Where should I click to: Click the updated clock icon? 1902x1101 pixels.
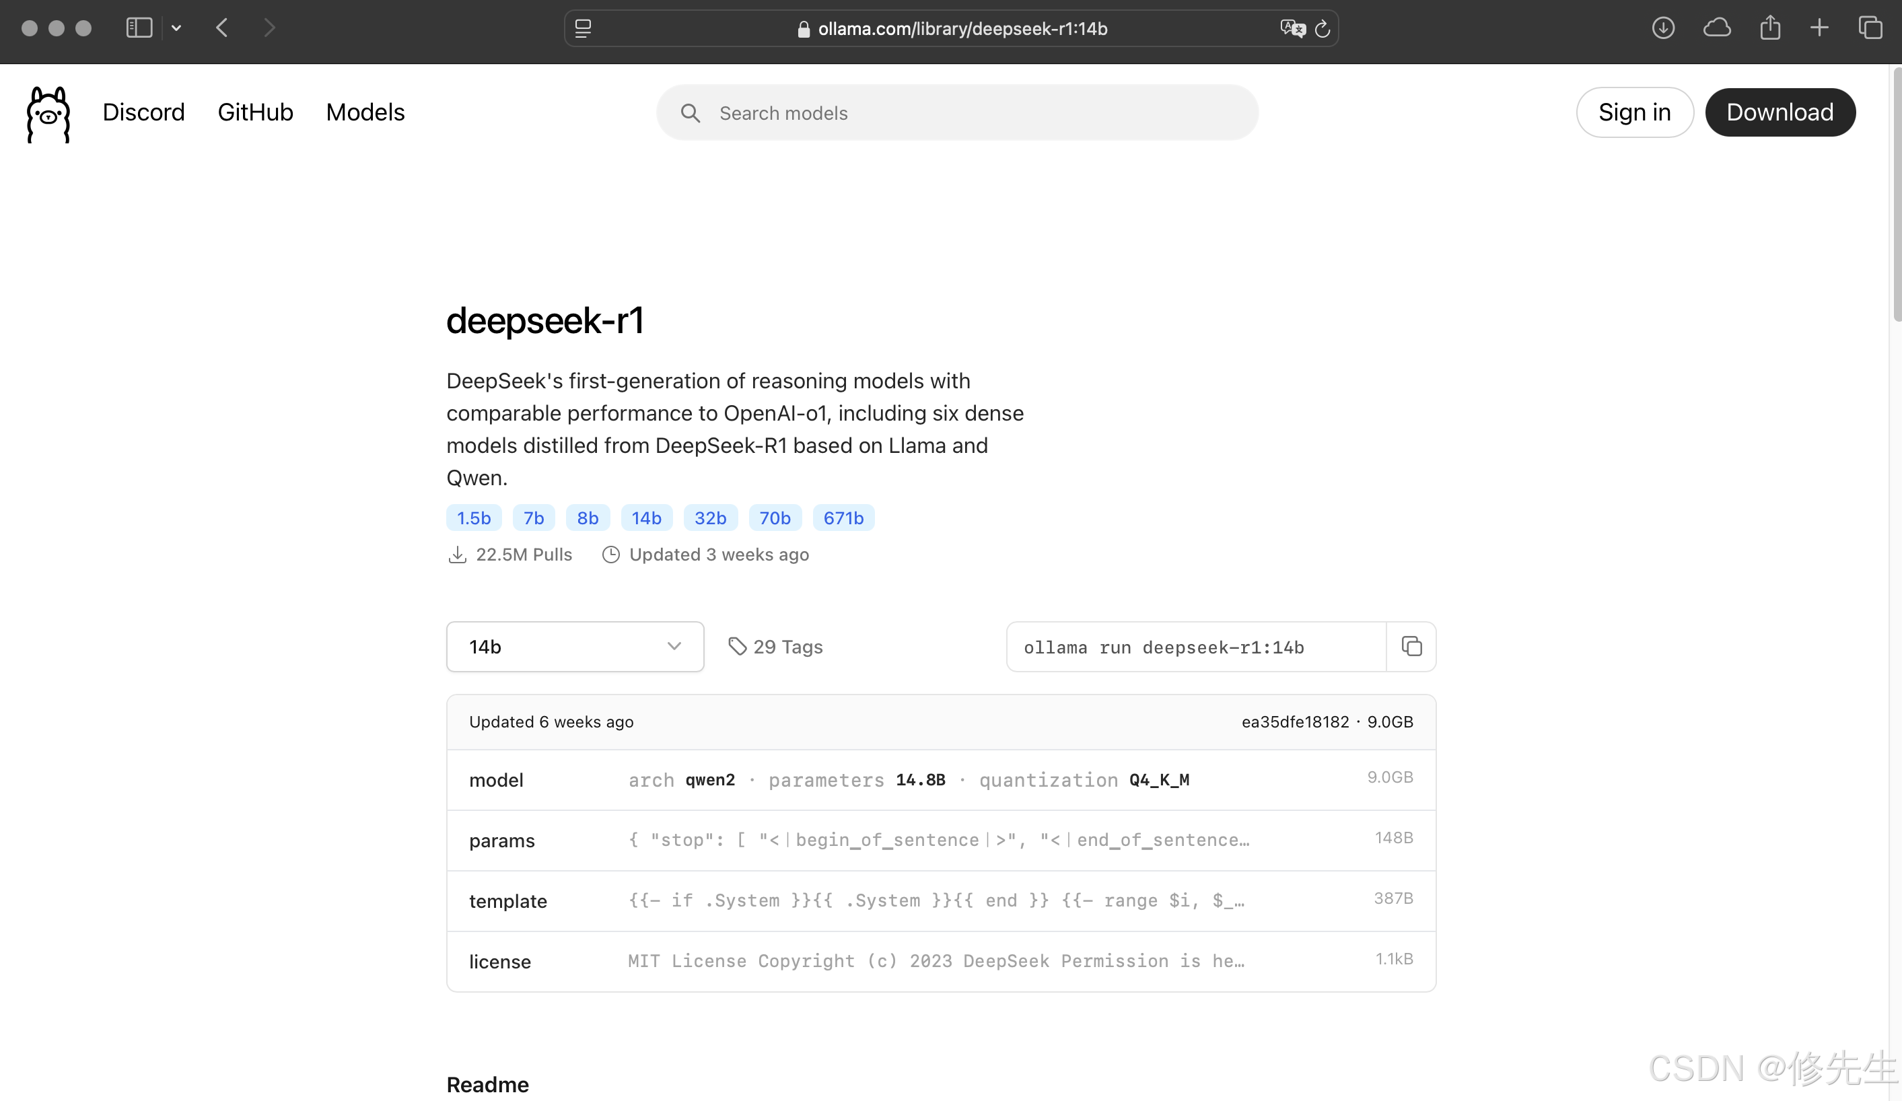coord(610,554)
